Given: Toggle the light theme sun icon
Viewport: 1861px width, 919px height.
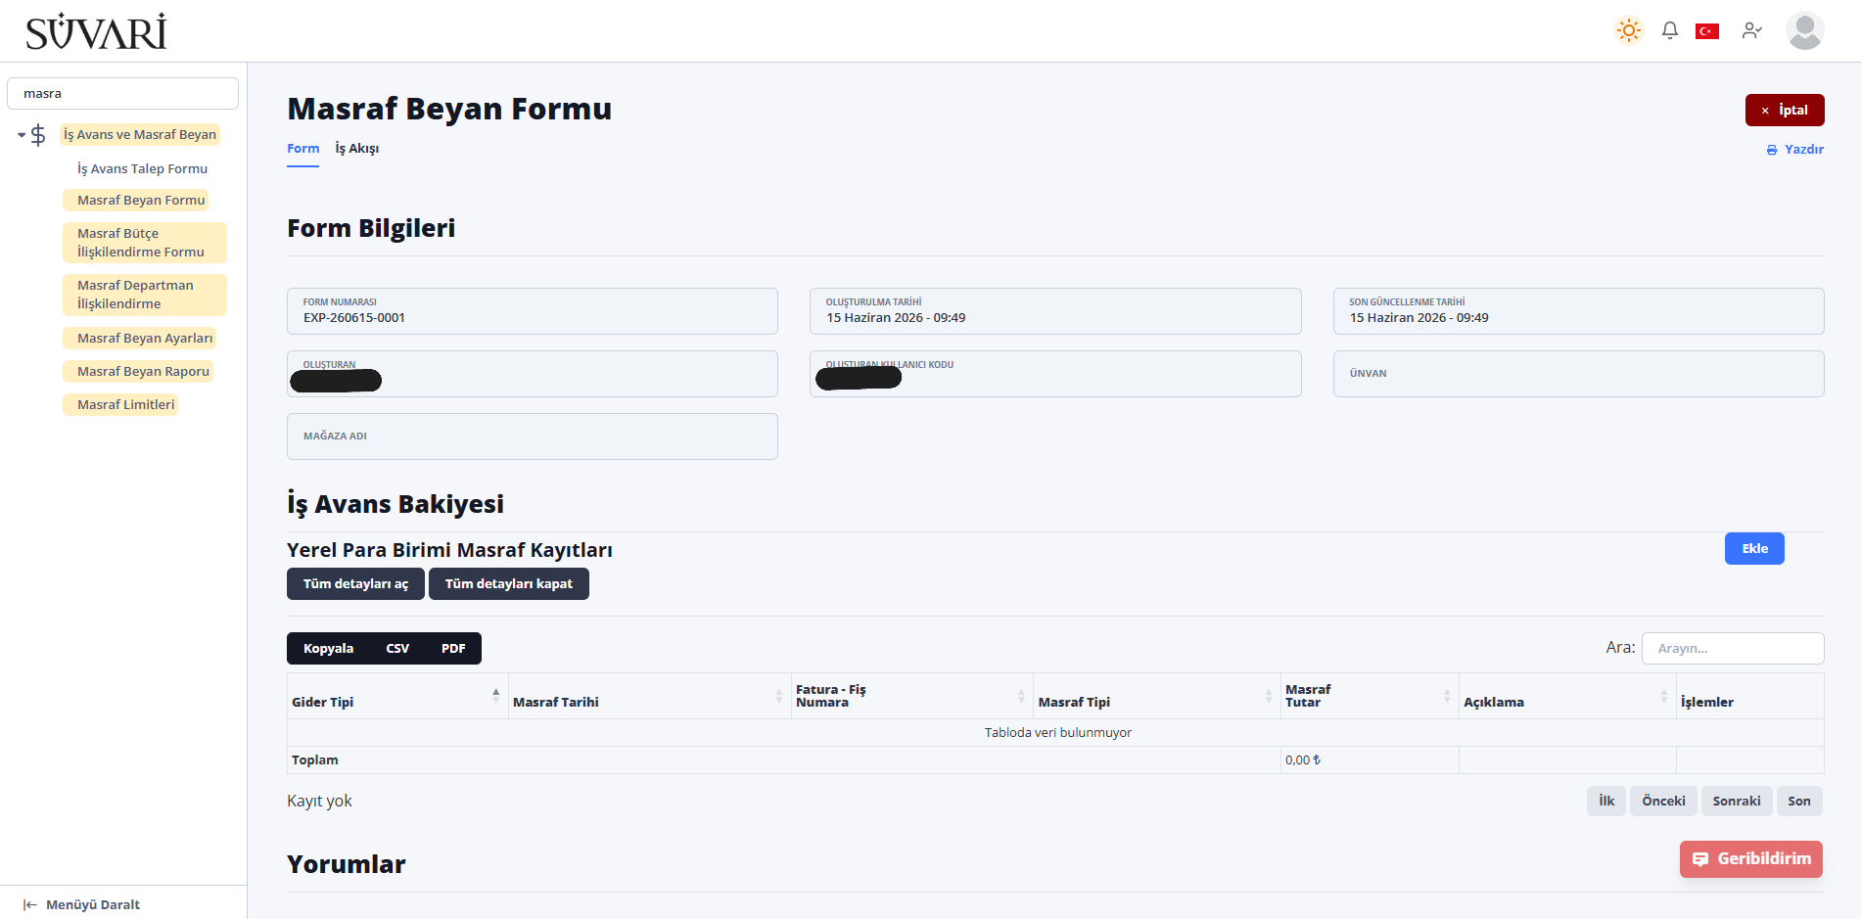Looking at the screenshot, I should (1629, 30).
